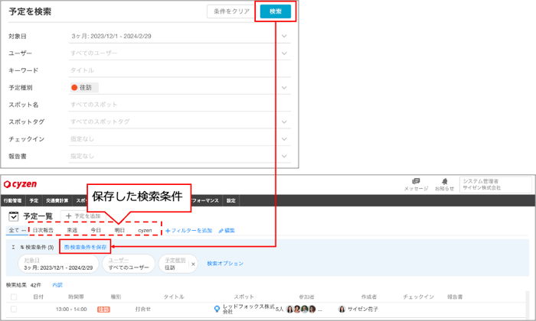The image size is (536, 321).
Task: Click the 作成者 column header
Action: pyautogui.click(x=369, y=297)
